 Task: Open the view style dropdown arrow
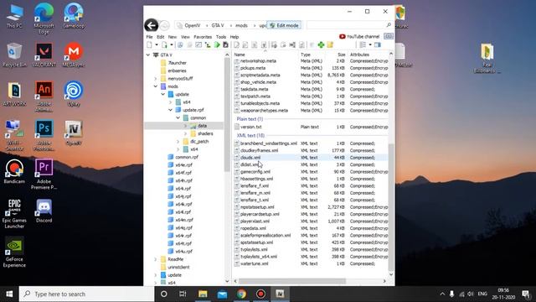point(370,44)
